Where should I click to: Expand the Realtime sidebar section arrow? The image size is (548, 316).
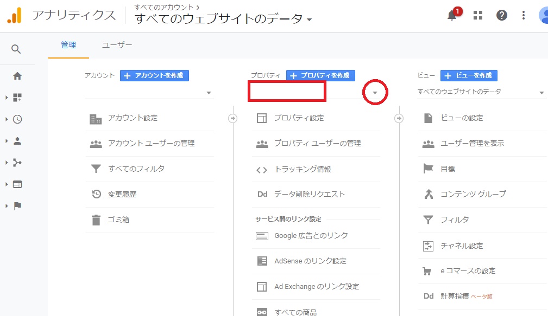point(7,119)
